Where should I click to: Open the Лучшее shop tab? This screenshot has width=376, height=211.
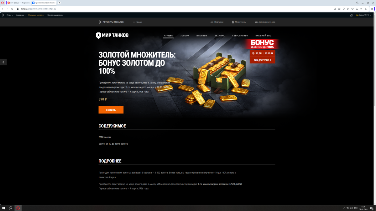[x=168, y=36]
